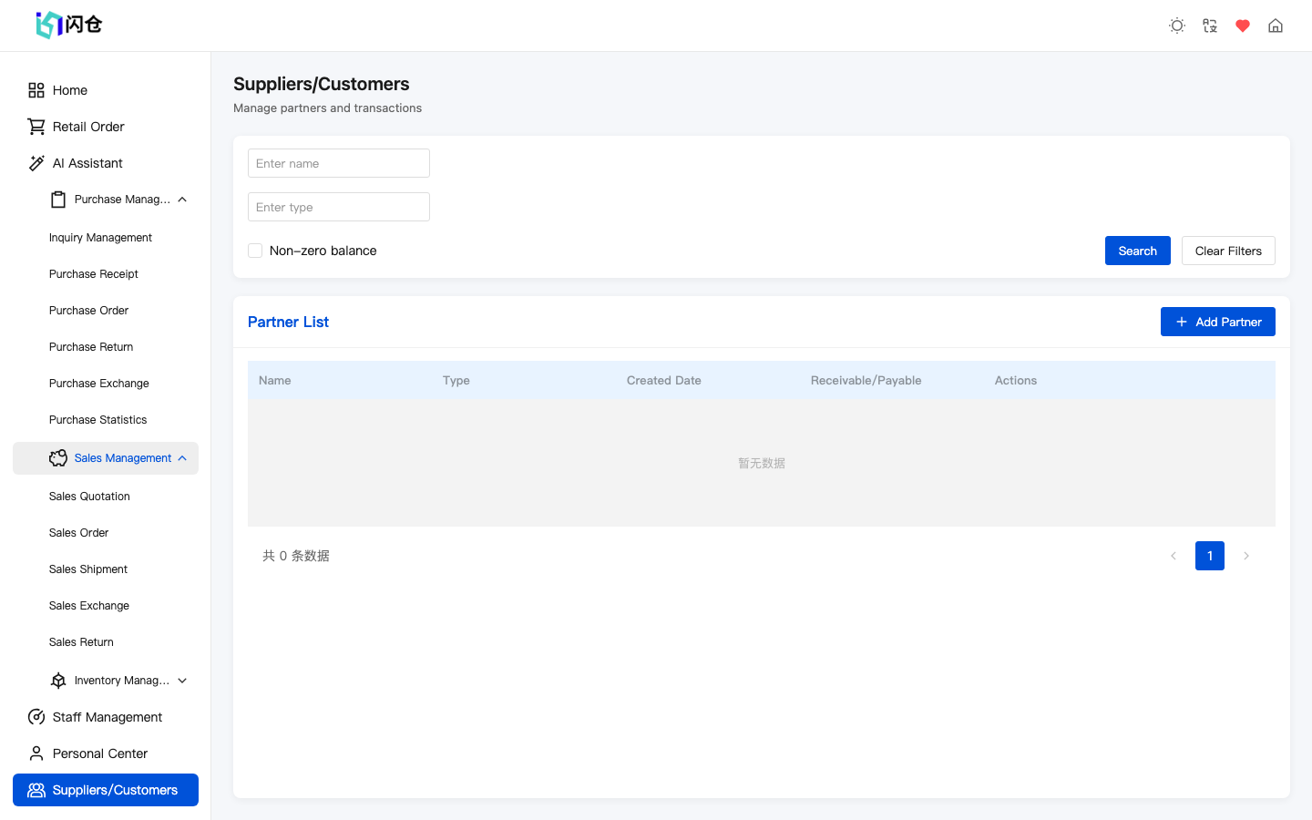Image resolution: width=1312 pixels, height=820 pixels.
Task: Click the red heart favorites icon
Action: [x=1242, y=26]
